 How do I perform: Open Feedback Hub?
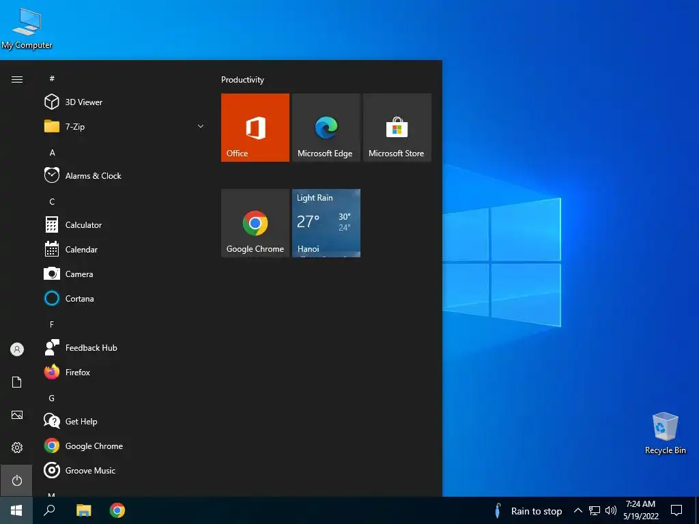pos(125,347)
